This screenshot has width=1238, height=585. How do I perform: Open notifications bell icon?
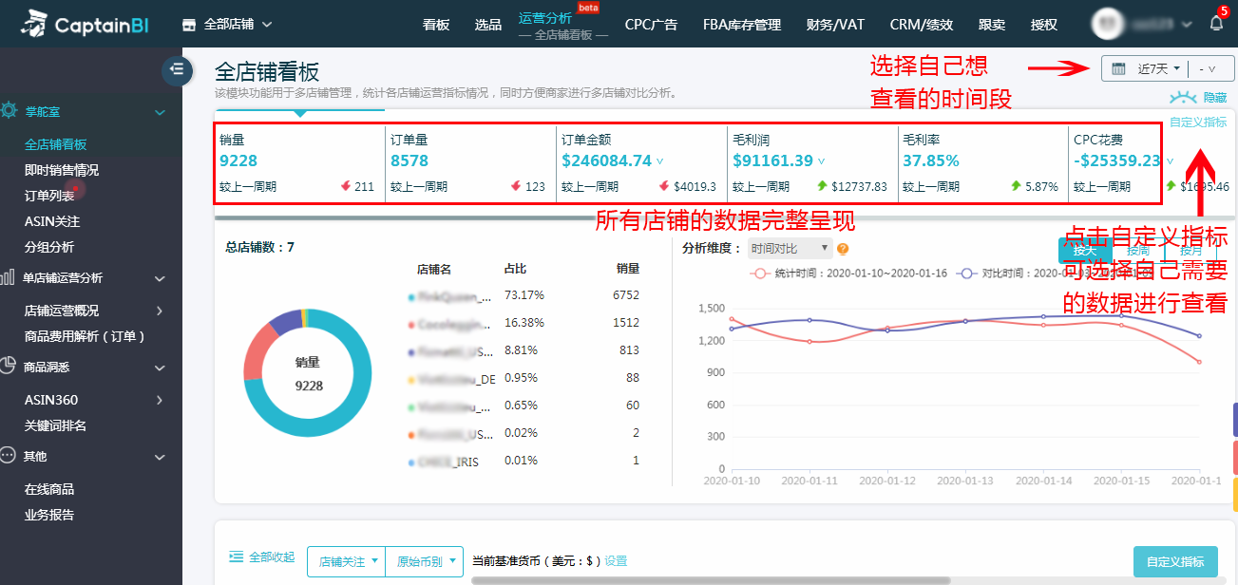(x=1216, y=24)
